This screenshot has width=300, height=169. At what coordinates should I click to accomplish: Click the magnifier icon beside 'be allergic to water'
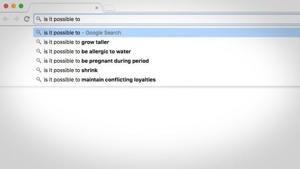coord(39,52)
